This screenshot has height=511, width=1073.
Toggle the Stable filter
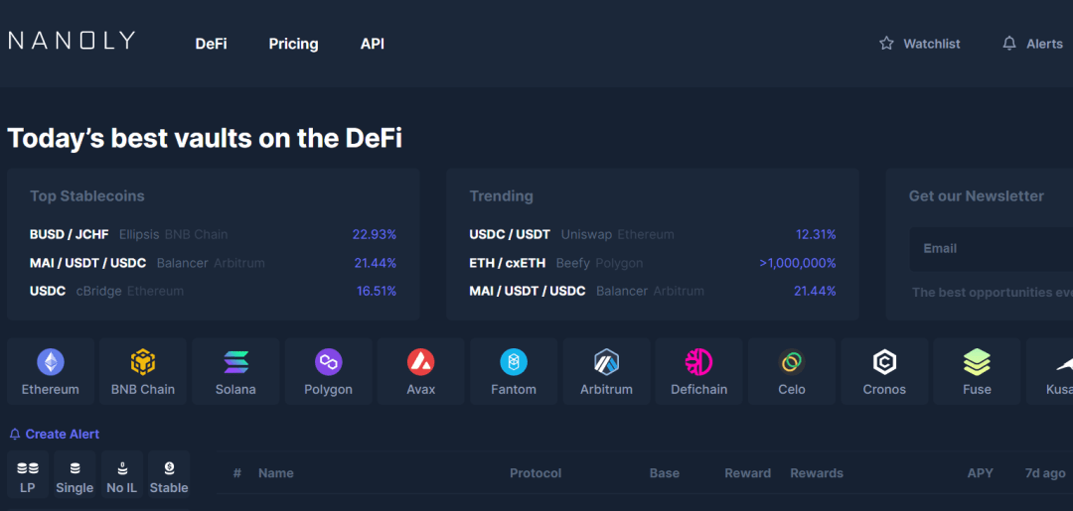pos(169,475)
